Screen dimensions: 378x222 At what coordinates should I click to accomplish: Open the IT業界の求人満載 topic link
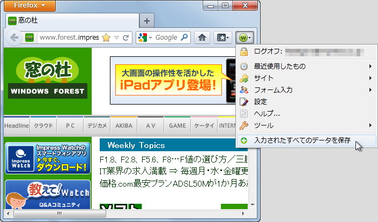[x=174, y=171]
